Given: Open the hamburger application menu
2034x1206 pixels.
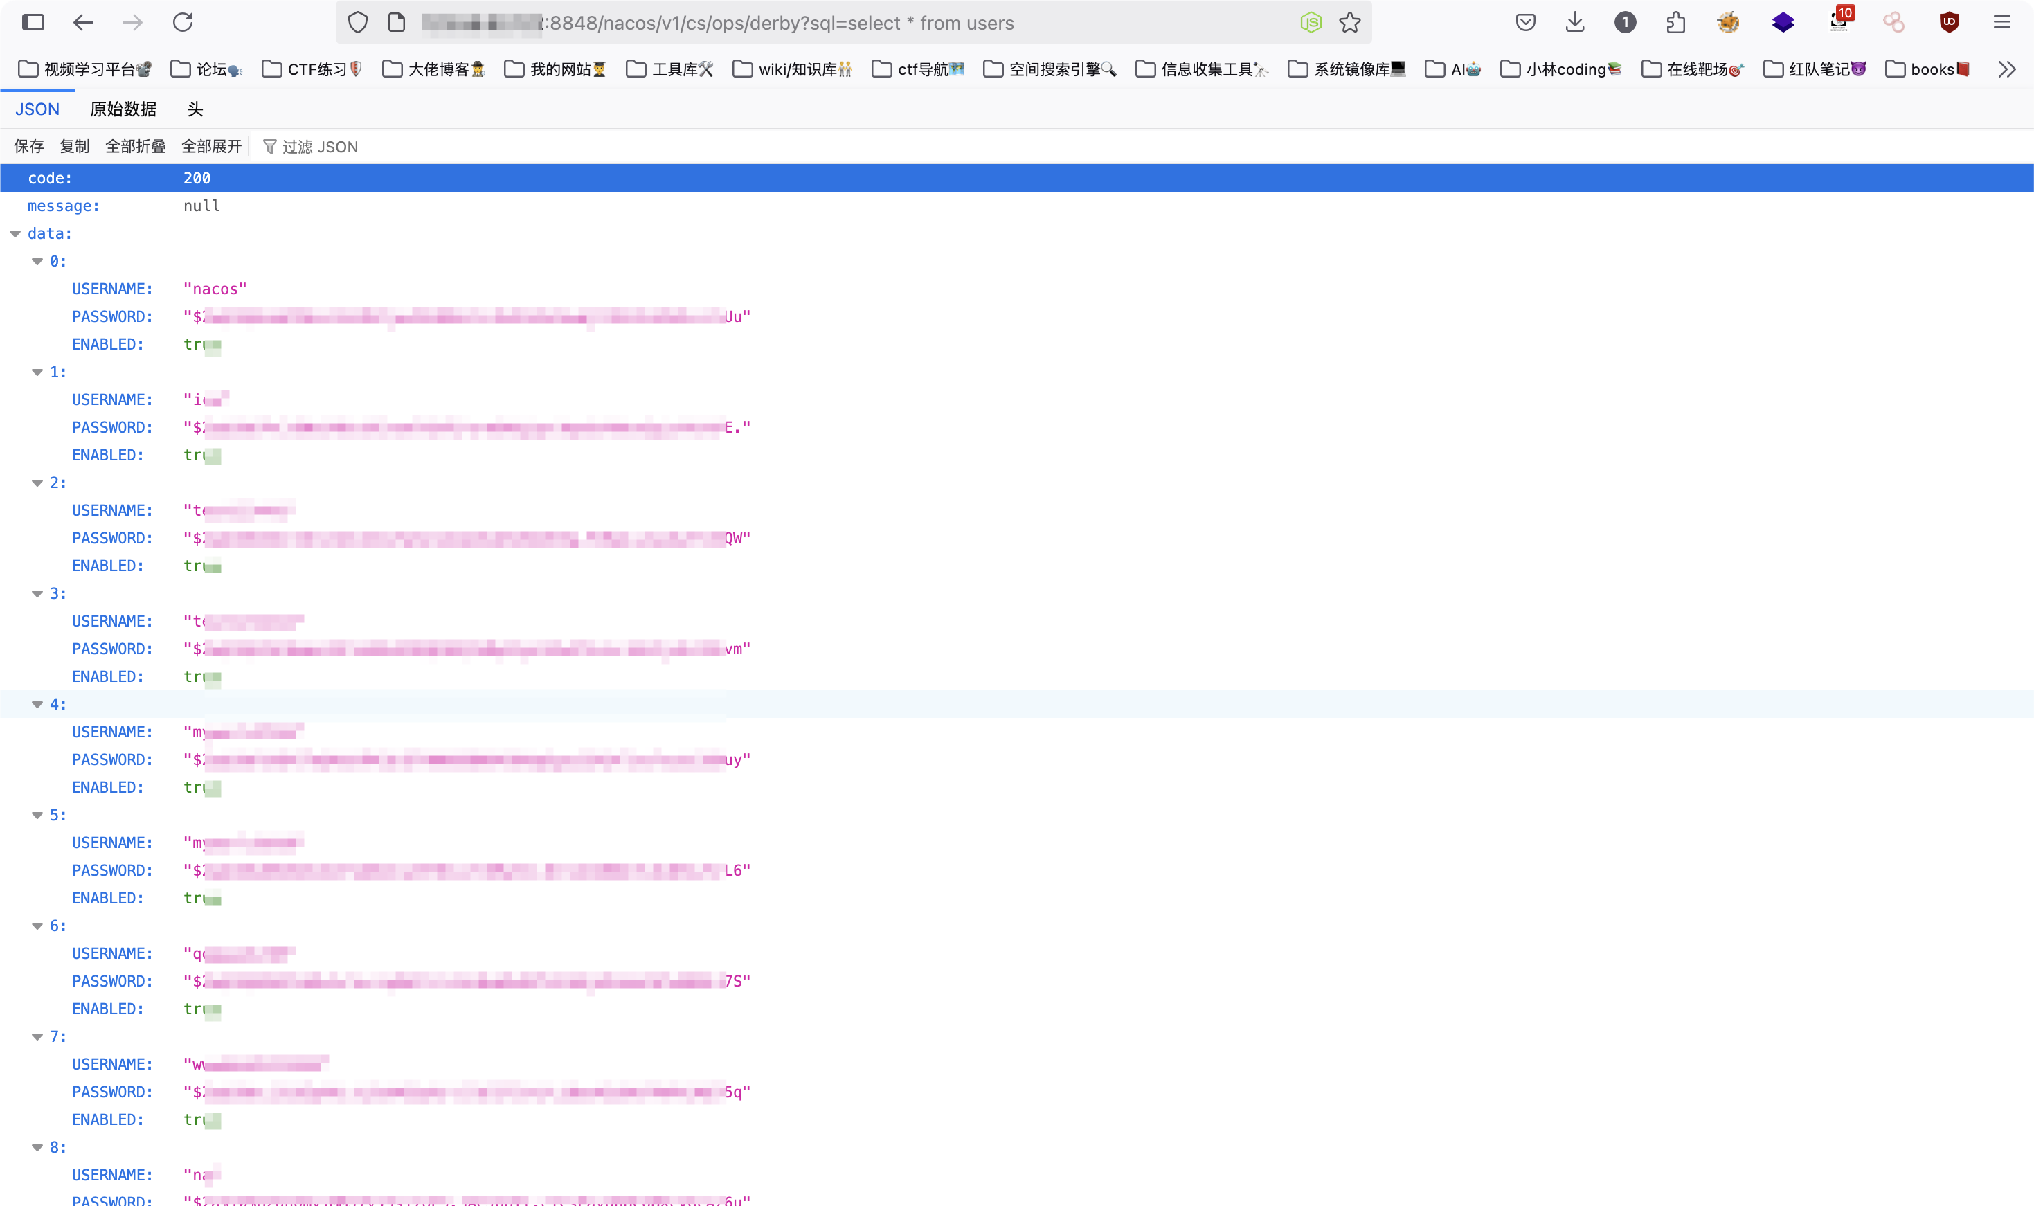Looking at the screenshot, I should click(2001, 23).
